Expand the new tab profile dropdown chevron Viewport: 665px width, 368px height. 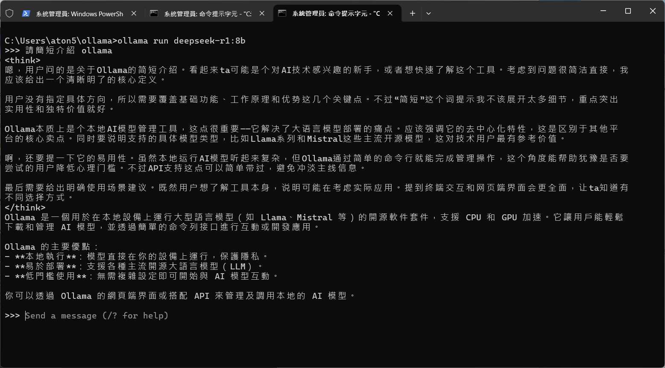(428, 13)
